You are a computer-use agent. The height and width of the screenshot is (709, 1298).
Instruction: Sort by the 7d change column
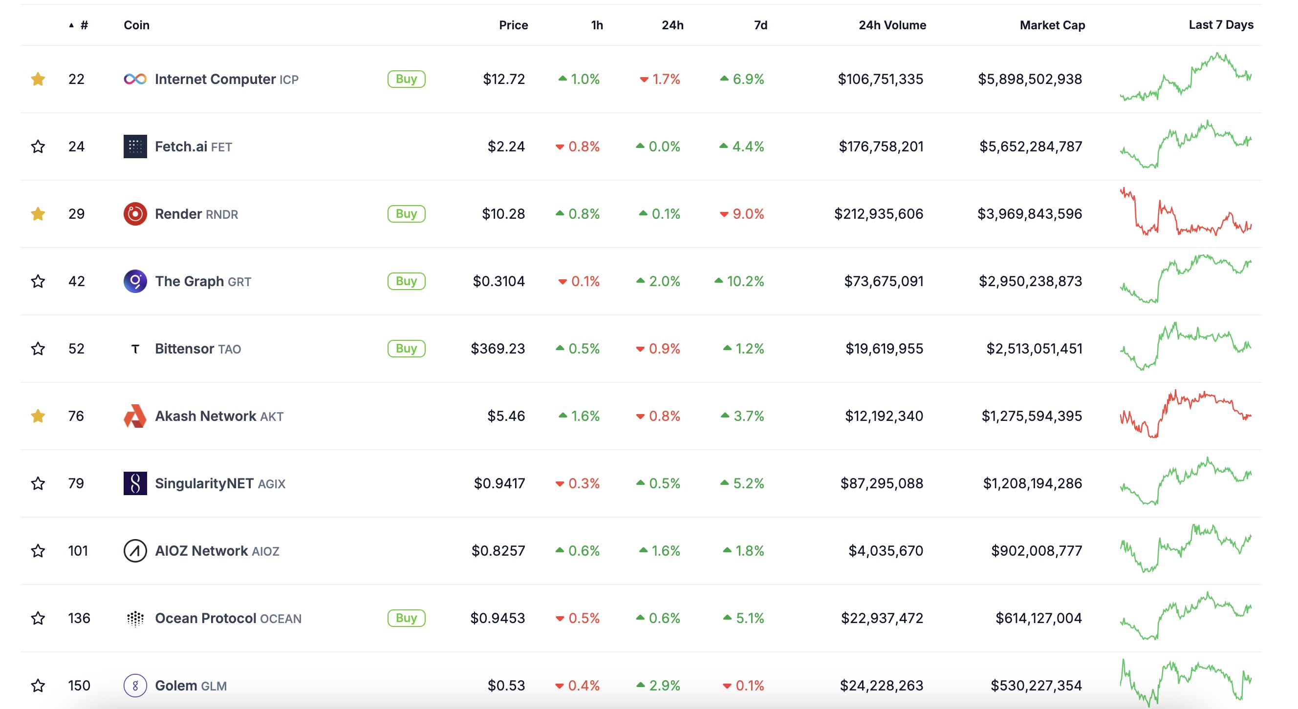click(760, 25)
